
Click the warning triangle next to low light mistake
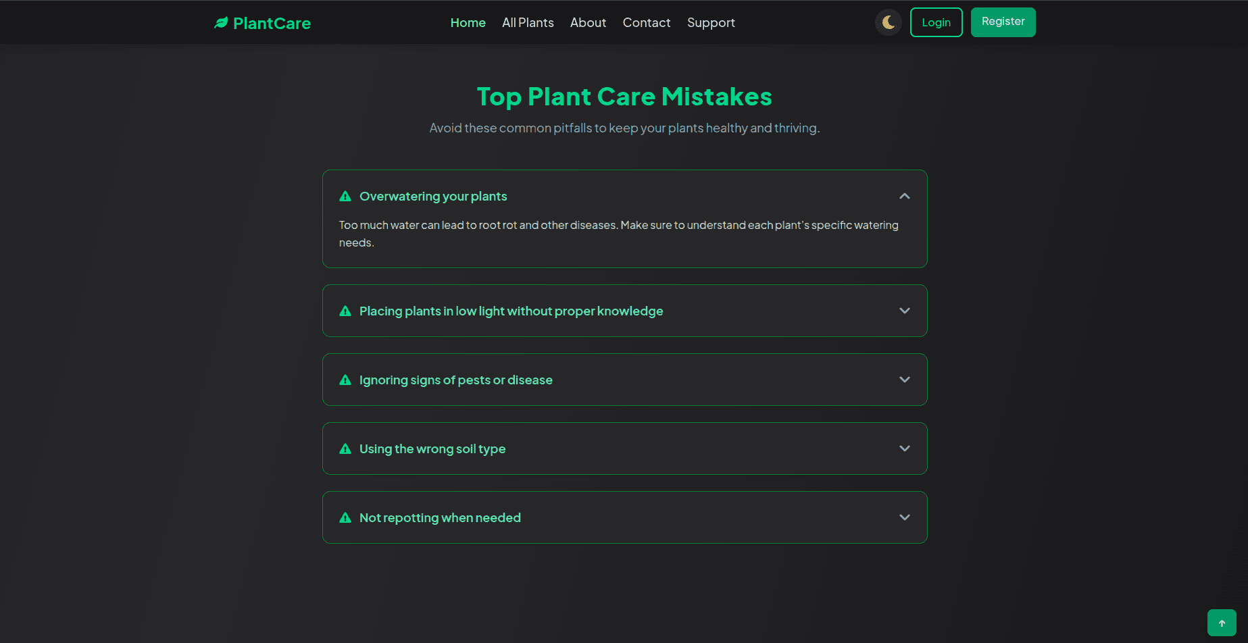345,311
